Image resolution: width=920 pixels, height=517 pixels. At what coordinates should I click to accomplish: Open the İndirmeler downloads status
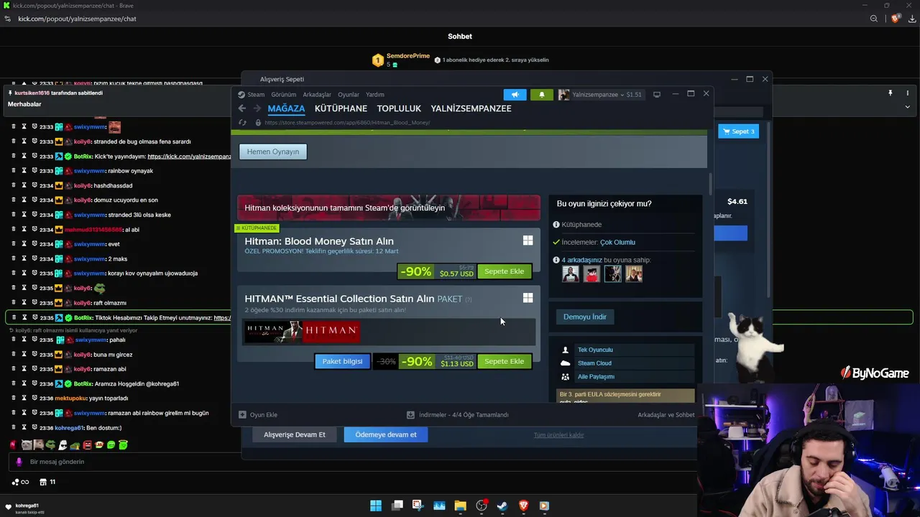coord(457,415)
